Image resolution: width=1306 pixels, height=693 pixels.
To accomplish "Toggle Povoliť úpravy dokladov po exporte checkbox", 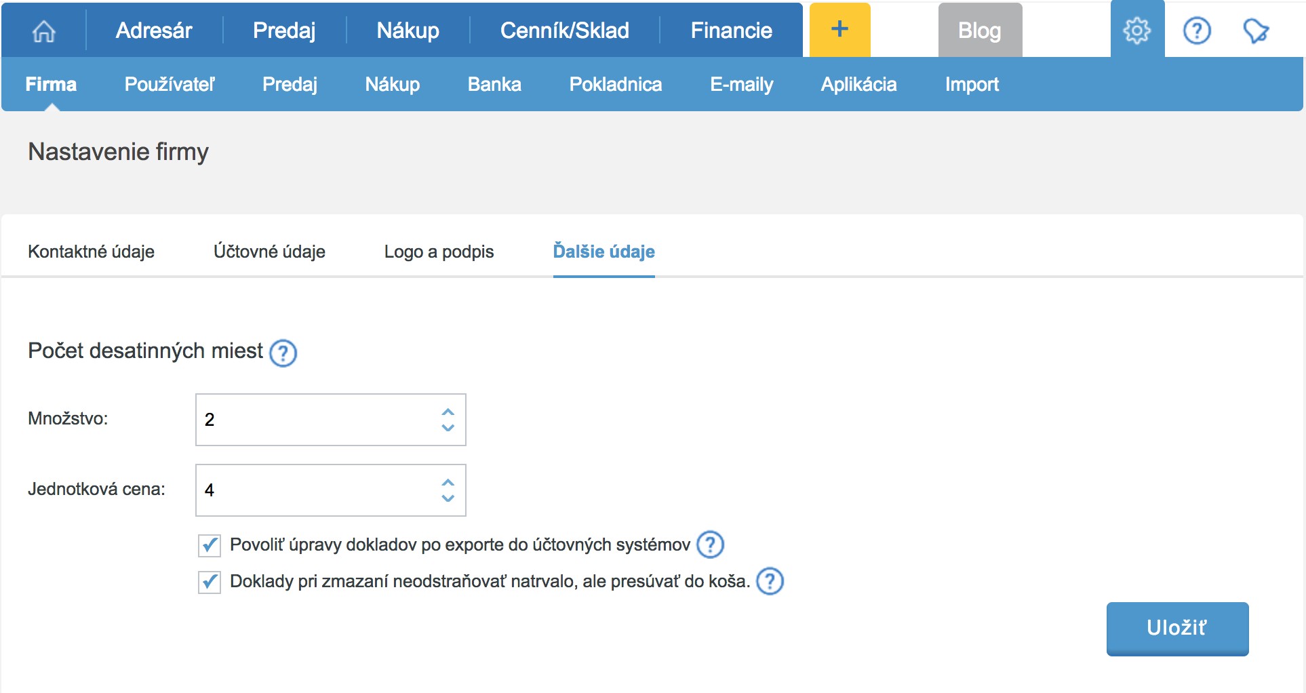I will point(210,545).
